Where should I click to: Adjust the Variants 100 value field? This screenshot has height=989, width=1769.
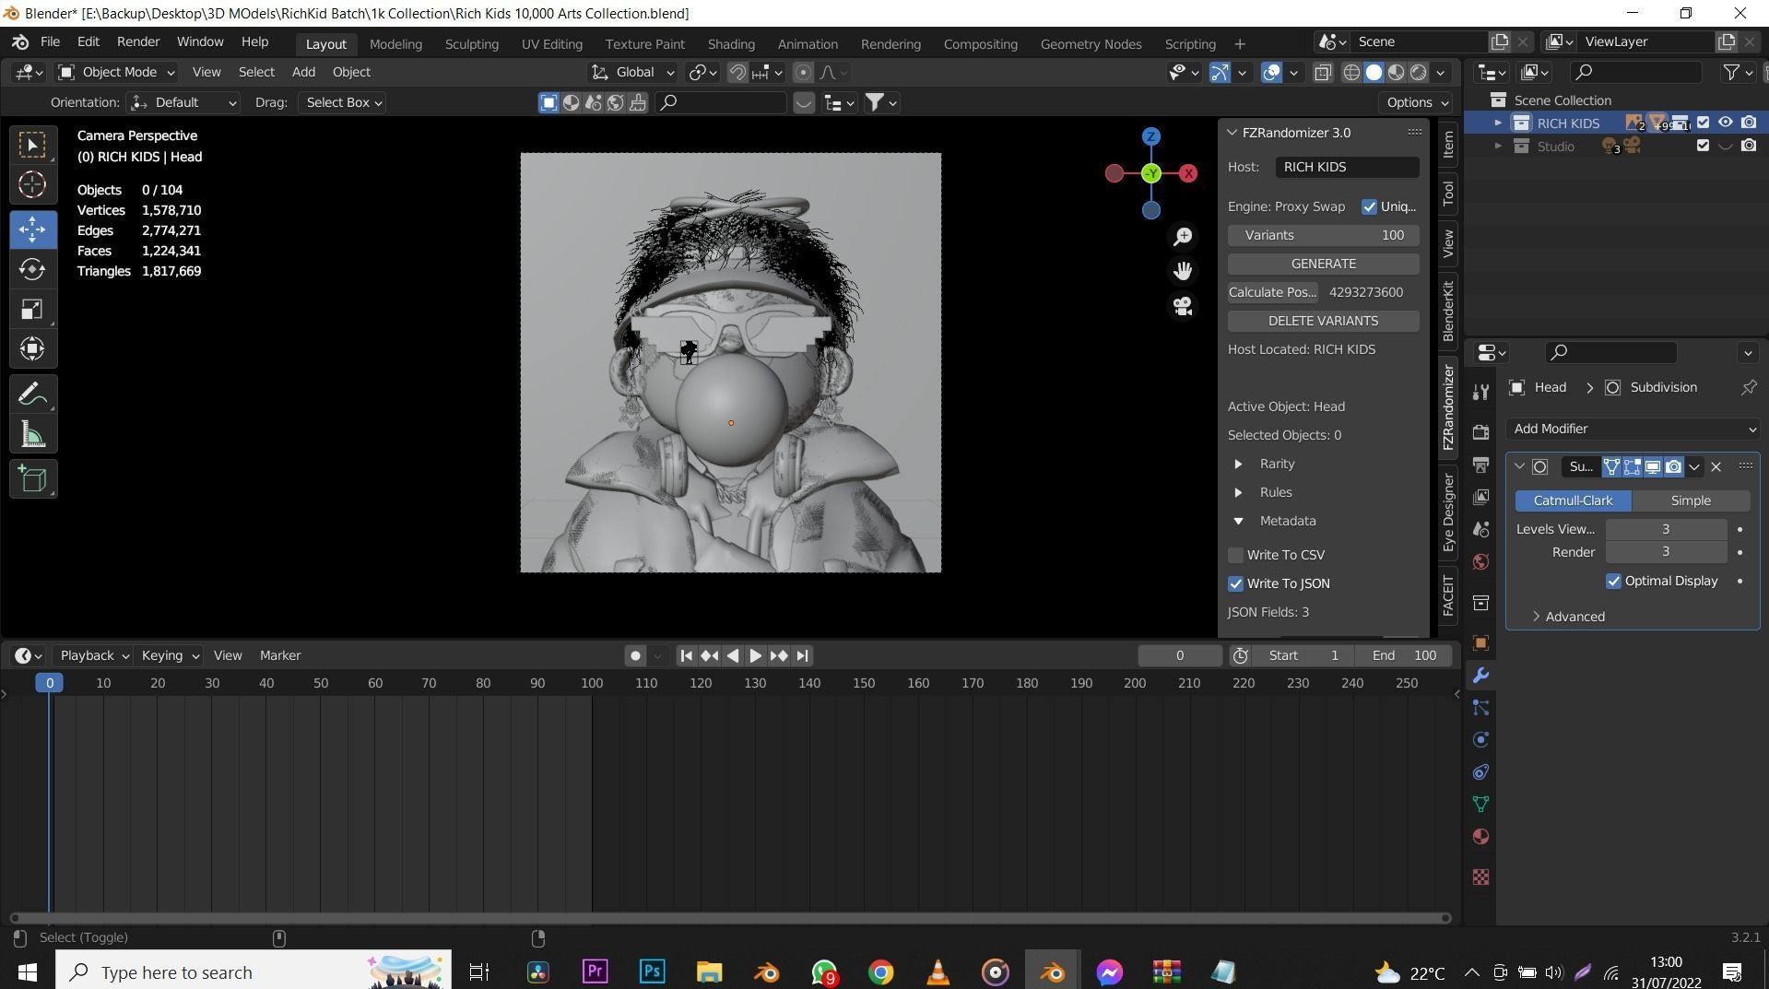point(1323,235)
